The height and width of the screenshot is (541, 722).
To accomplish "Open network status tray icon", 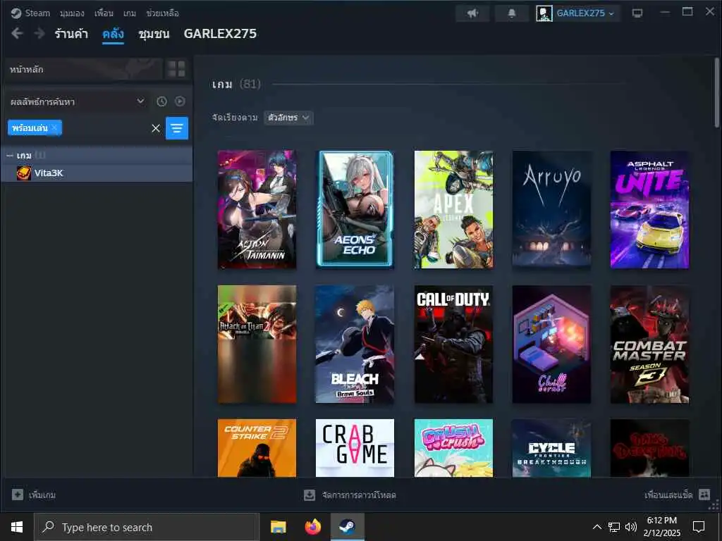I will point(614,527).
